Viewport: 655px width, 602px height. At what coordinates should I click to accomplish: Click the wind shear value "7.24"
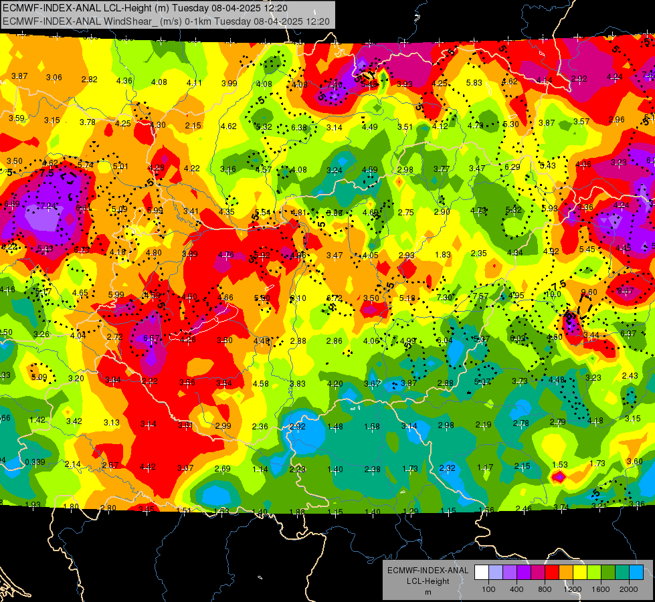click(48, 205)
